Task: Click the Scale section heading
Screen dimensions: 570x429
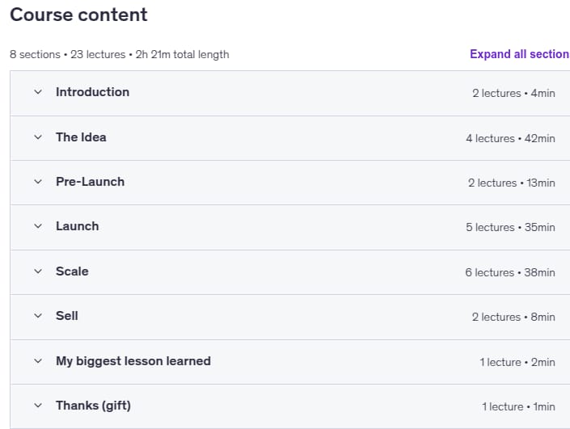Action: tap(72, 271)
